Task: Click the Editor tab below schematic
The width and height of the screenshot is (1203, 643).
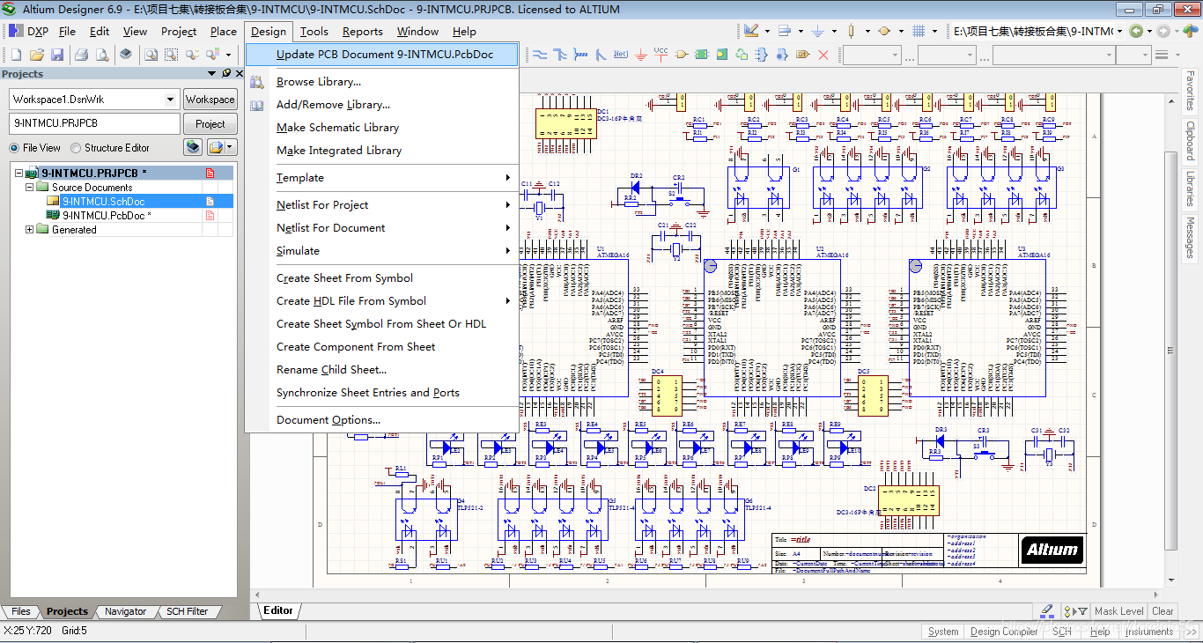Action: click(278, 610)
